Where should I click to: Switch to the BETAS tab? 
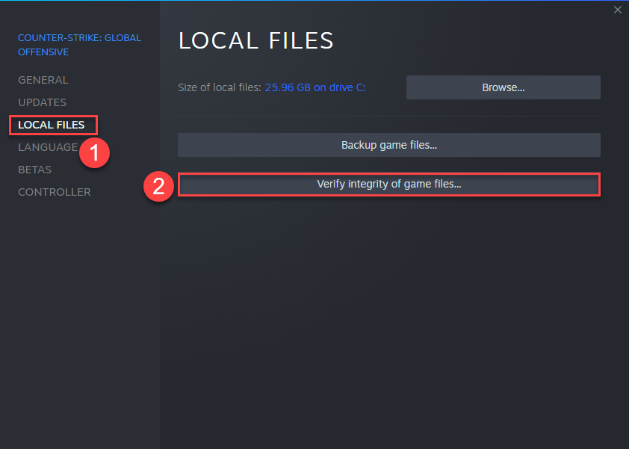tap(34, 170)
